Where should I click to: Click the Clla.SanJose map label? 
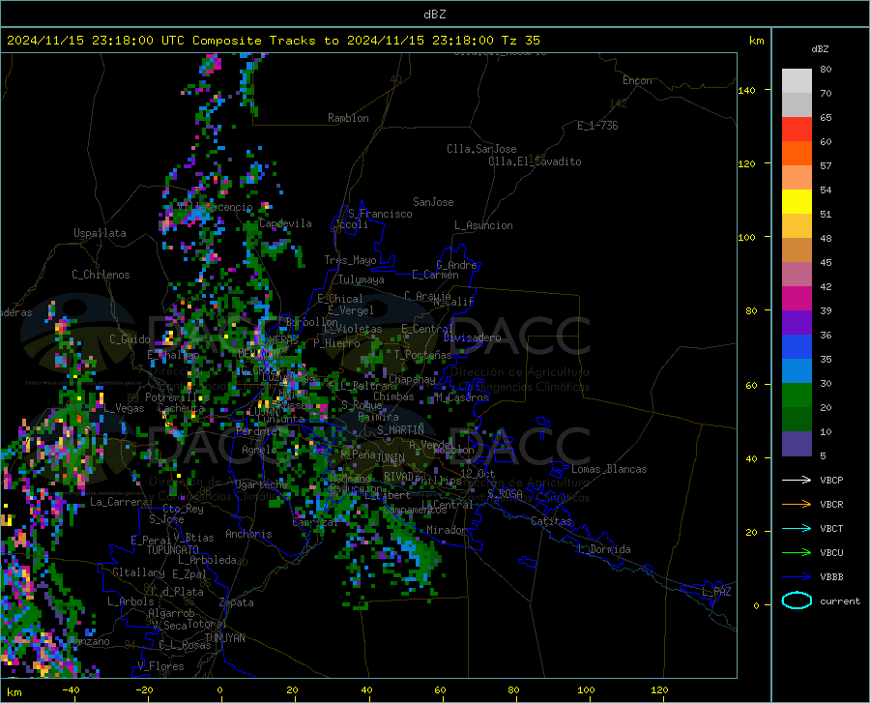[481, 149]
